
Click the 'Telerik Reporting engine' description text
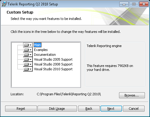tap(104, 46)
